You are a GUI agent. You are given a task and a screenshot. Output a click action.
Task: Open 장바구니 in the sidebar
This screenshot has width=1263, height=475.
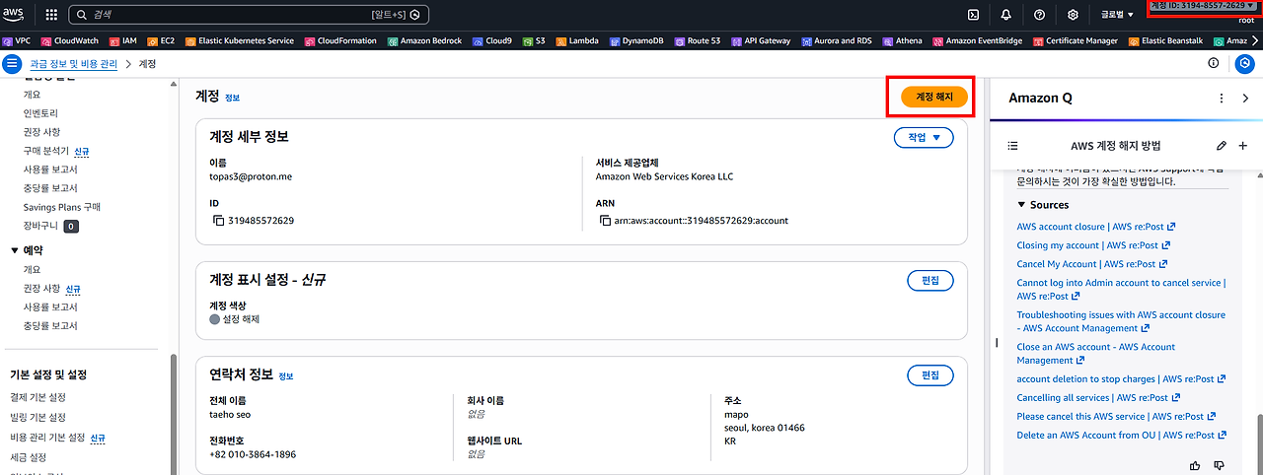(40, 226)
